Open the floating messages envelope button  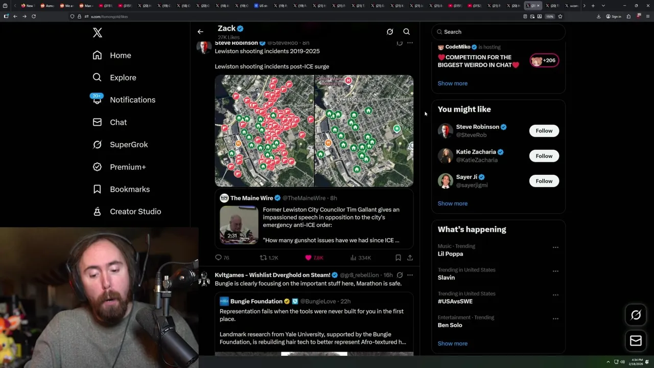click(636, 341)
